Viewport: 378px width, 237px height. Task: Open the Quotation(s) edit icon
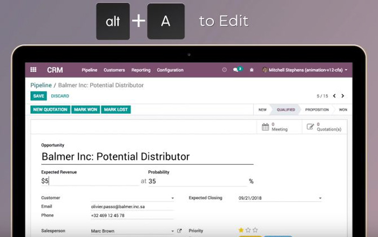coord(310,127)
